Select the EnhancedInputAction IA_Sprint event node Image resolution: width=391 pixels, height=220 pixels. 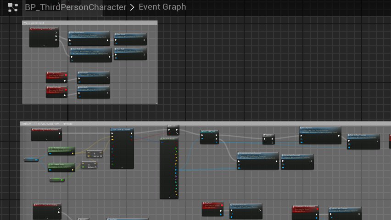[44, 37]
